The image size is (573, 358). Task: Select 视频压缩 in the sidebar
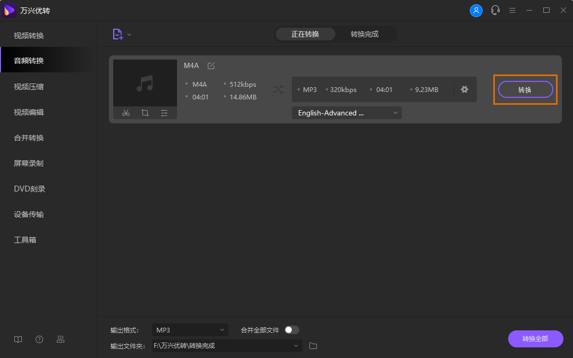coord(29,86)
